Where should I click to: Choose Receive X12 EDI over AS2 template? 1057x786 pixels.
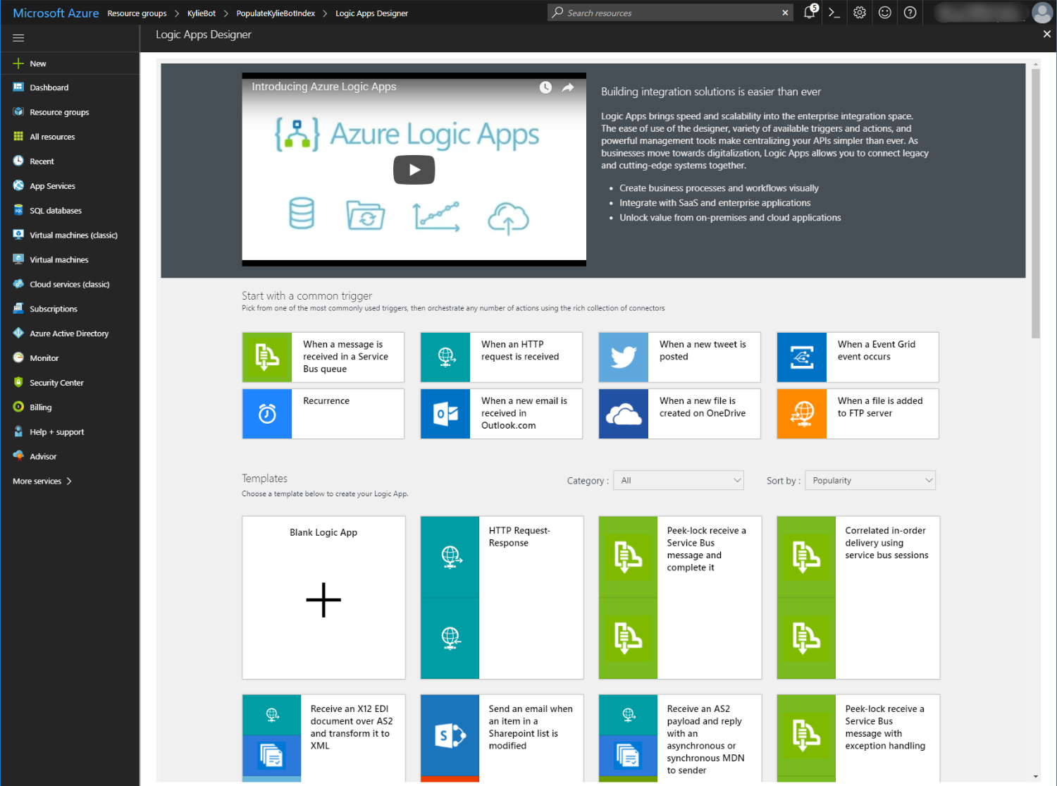(x=323, y=738)
